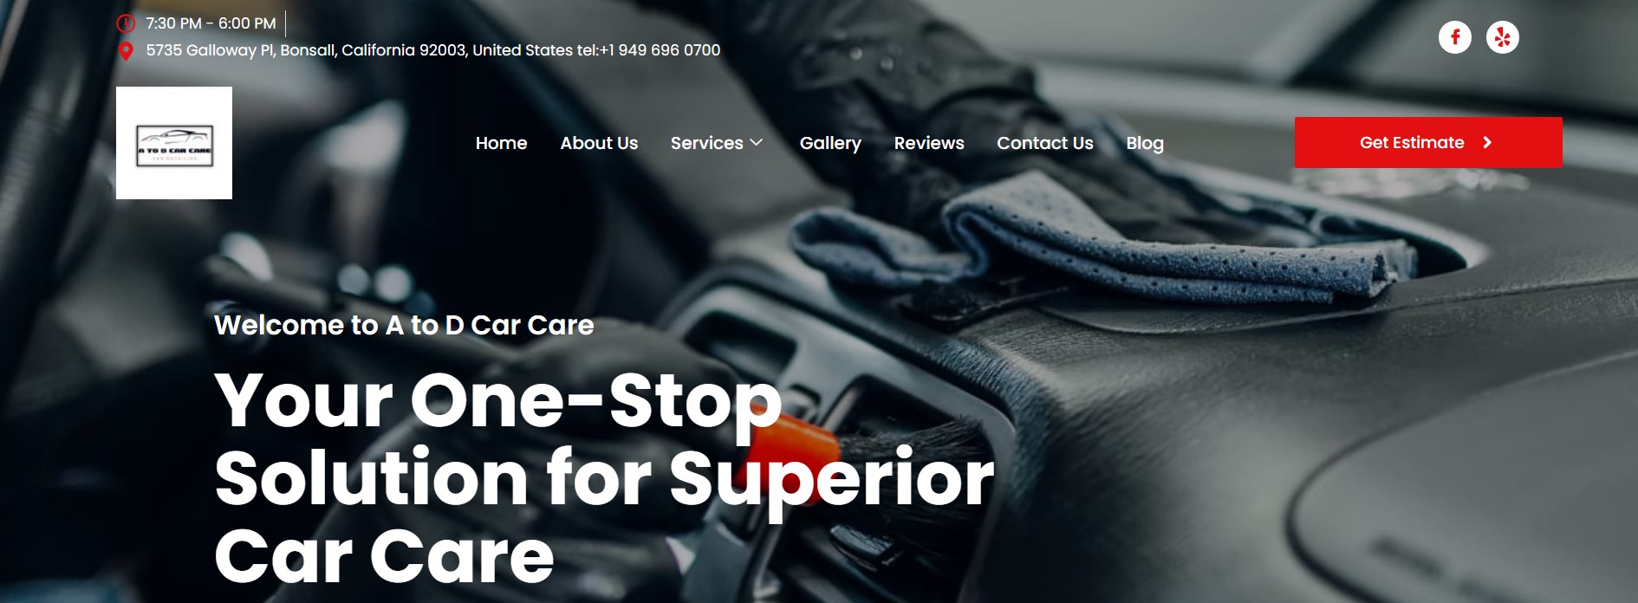Viewport: 1638px width, 603px height.
Task: Click the arrow inside Get Estimate button
Action: point(1487,143)
